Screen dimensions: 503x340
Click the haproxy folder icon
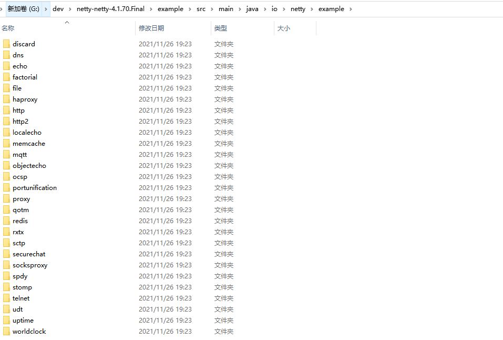6,99
